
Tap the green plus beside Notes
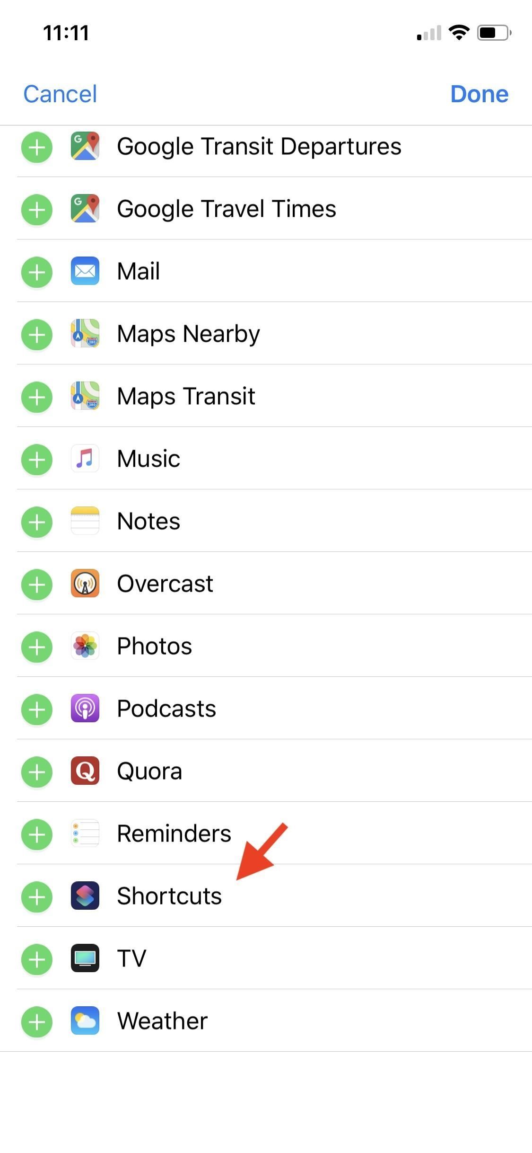37,522
